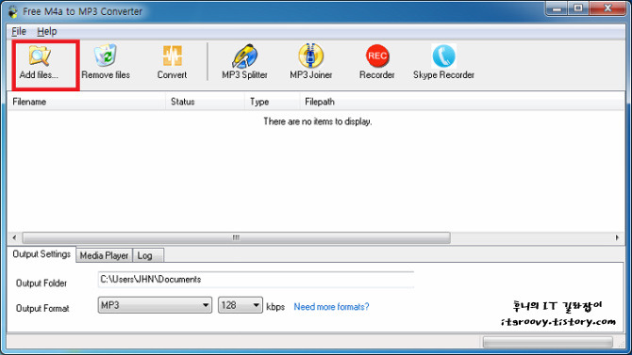The height and width of the screenshot is (355, 632).
Task: Click the horizontal scrollbar left arrow
Action: coord(14,237)
